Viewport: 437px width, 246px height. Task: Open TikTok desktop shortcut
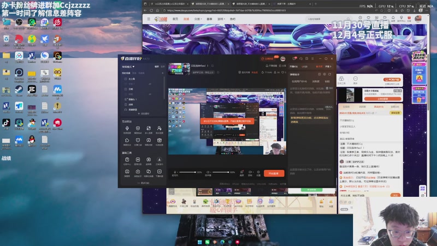pos(6,124)
